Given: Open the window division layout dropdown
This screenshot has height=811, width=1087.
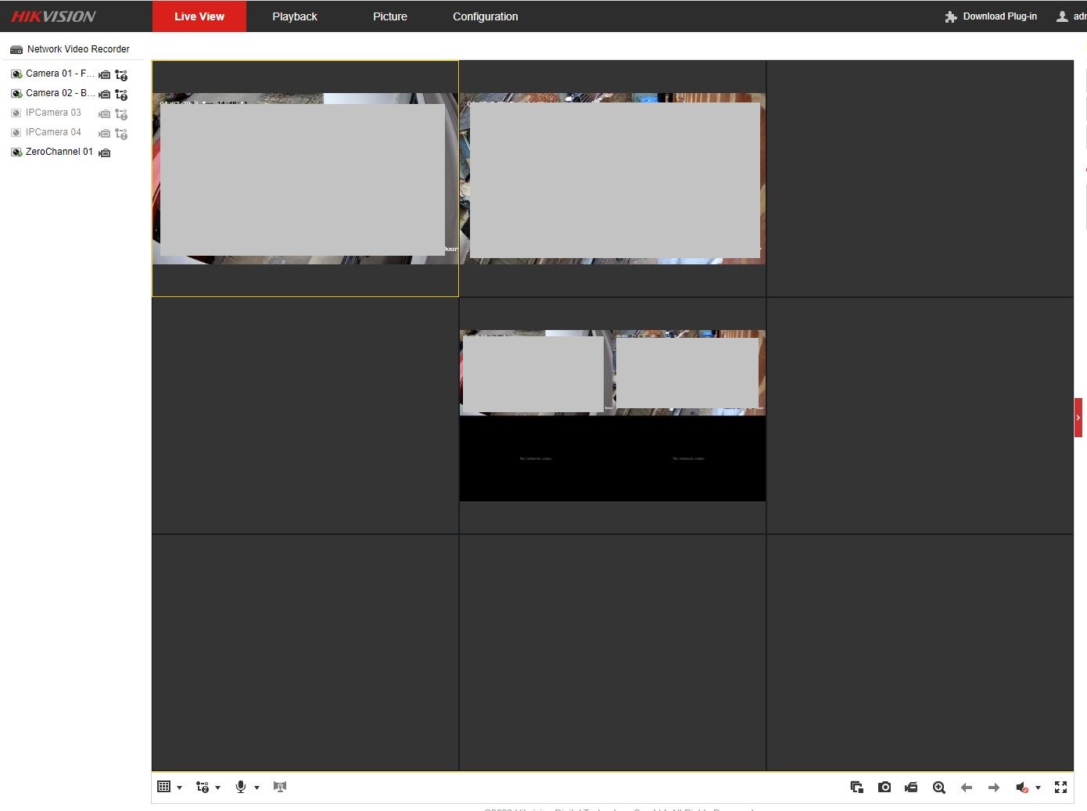Looking at the screenshot, I should coord(179,787).
